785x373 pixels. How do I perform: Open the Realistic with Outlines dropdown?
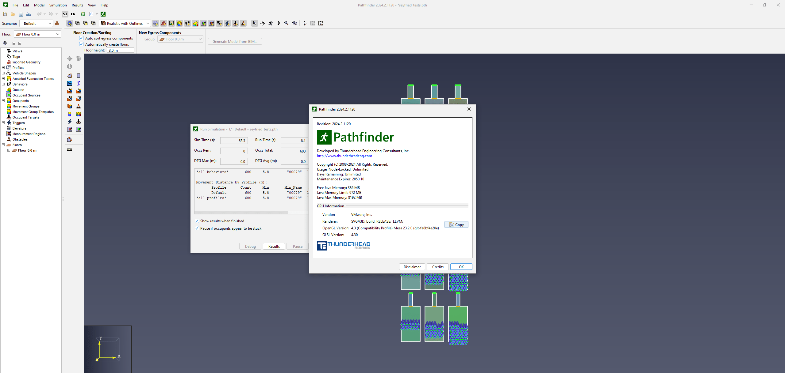125,24
